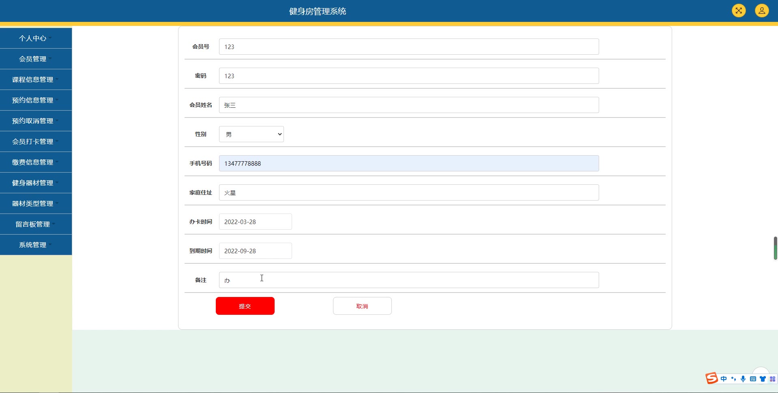Image resolution: width=778 pixels, height=393 pixels.
Task: Click the Sogou input method S logo
Action: pyautogui.click(x=712, y=378)
